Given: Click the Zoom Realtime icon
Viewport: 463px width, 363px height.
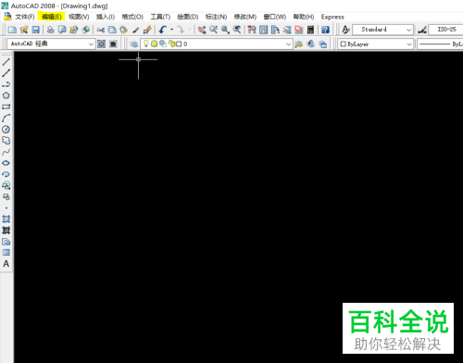Looking at the screenshot, I should pos(214,30).
